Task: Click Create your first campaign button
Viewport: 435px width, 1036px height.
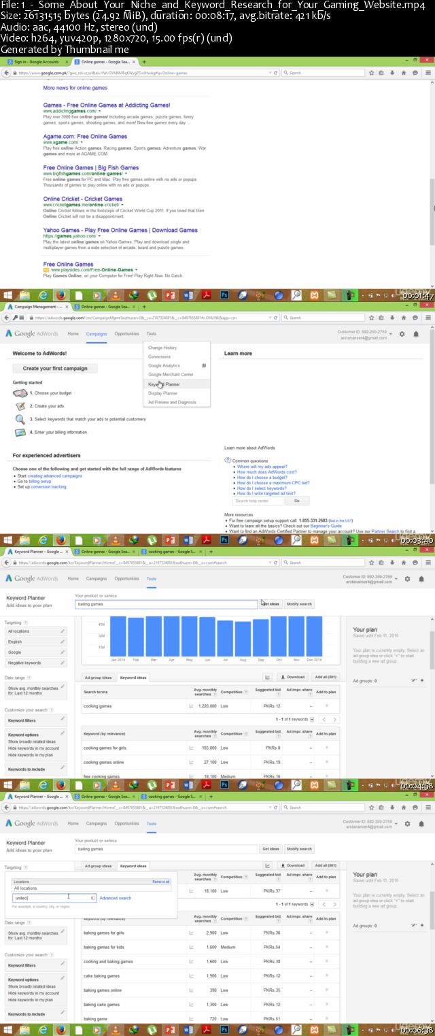Action: click(55, 368)
